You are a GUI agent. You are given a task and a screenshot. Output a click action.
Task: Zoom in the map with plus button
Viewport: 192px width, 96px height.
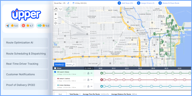pyautogui.click(x=56, y=14)
